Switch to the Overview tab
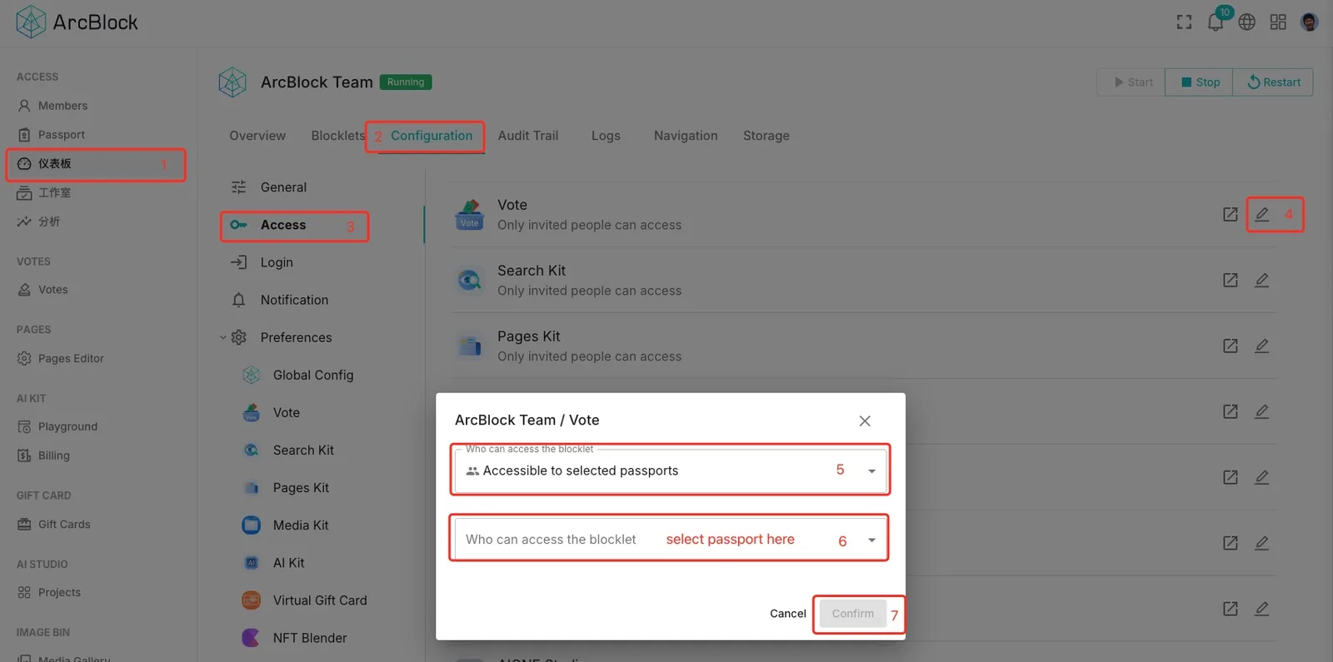This screenshot has height=662, width=1333. click(257, 136)
